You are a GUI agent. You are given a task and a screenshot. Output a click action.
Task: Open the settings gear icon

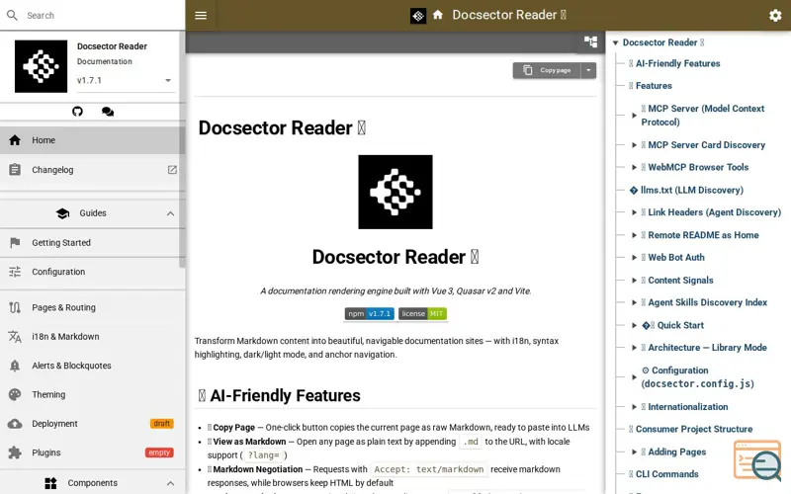click(x=775, y=15)
